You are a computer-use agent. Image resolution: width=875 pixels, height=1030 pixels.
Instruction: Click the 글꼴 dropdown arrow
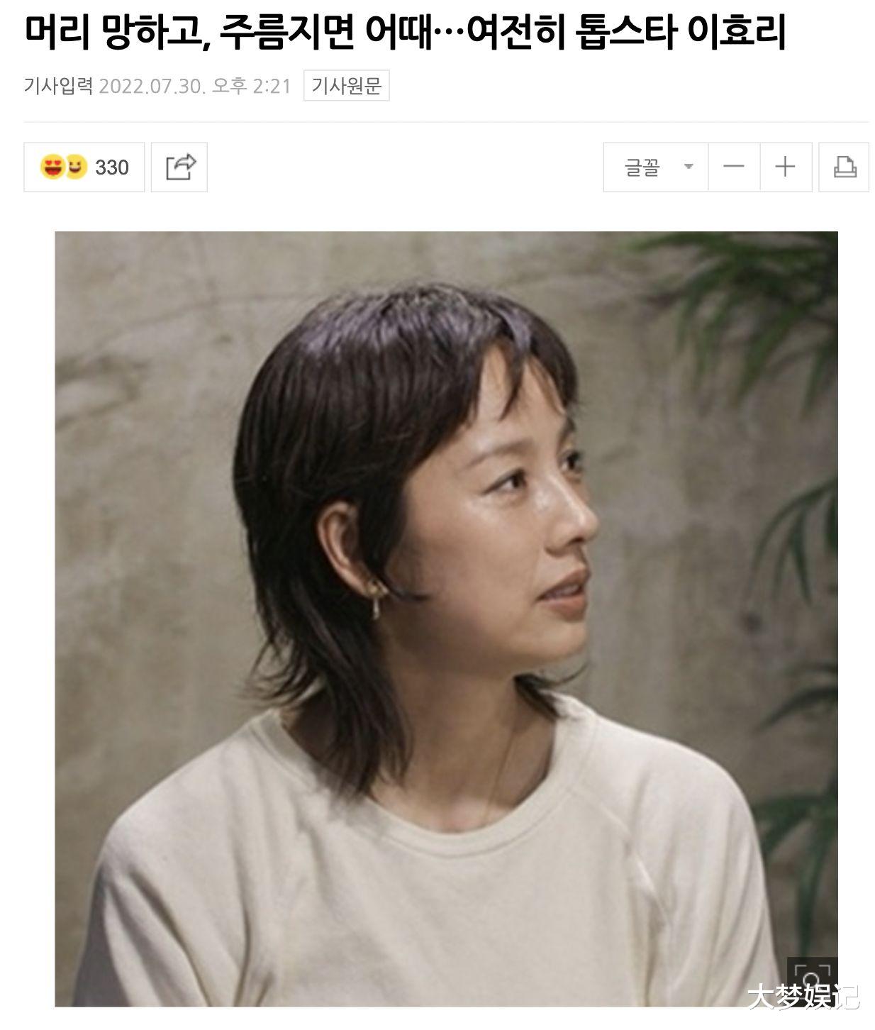pyautogui.click(x=688, y=167)
